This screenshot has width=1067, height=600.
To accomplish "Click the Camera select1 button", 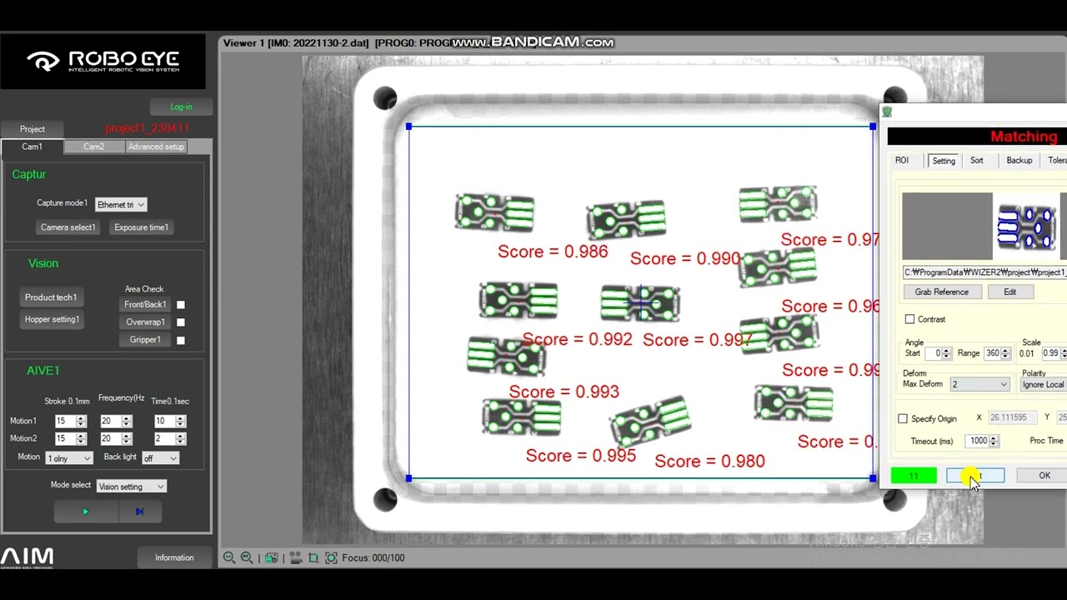I will click(x=68, y=227).
